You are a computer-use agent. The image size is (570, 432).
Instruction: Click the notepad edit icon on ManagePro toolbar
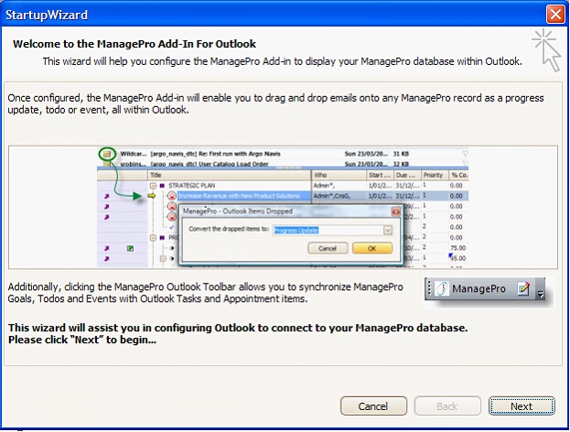coord(523,288)
